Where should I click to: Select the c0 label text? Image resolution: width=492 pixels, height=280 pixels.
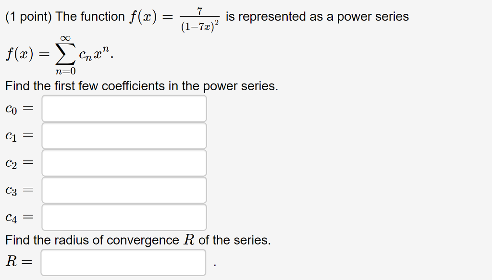[12, 108]
